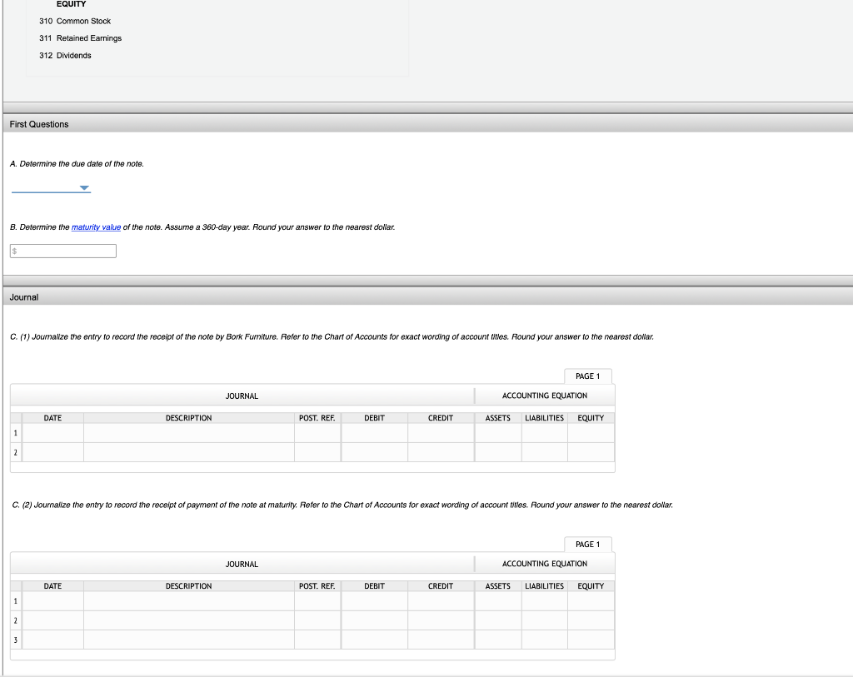This screenshot has height=677, width=853.
Task: Open the due date dropdown
Action: 51,187
